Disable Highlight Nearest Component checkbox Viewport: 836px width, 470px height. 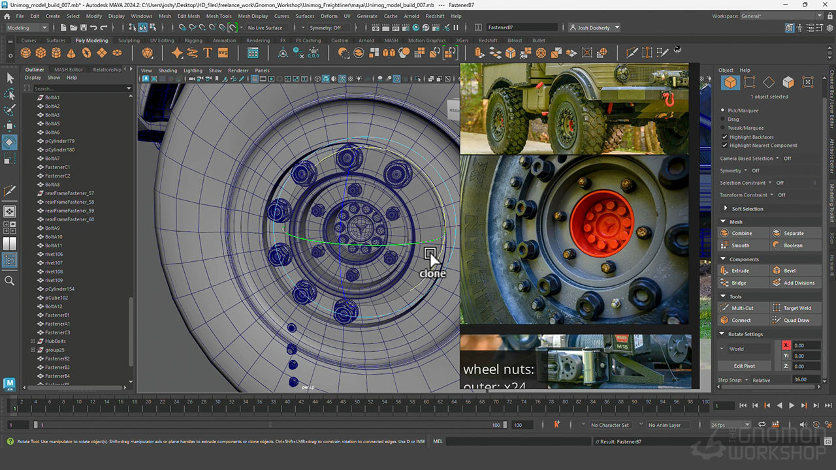[x=724, y=146]
